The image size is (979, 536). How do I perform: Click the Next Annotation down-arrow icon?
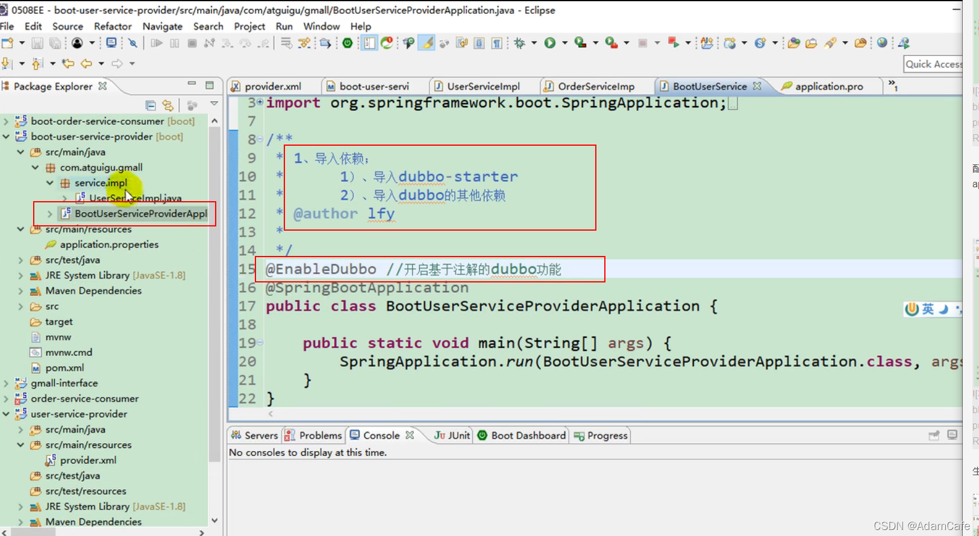point(7,63)
